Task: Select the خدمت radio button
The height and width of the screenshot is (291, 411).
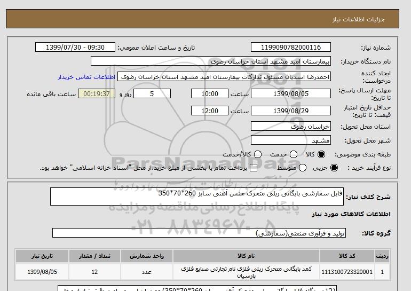Action: pos(294,154)
